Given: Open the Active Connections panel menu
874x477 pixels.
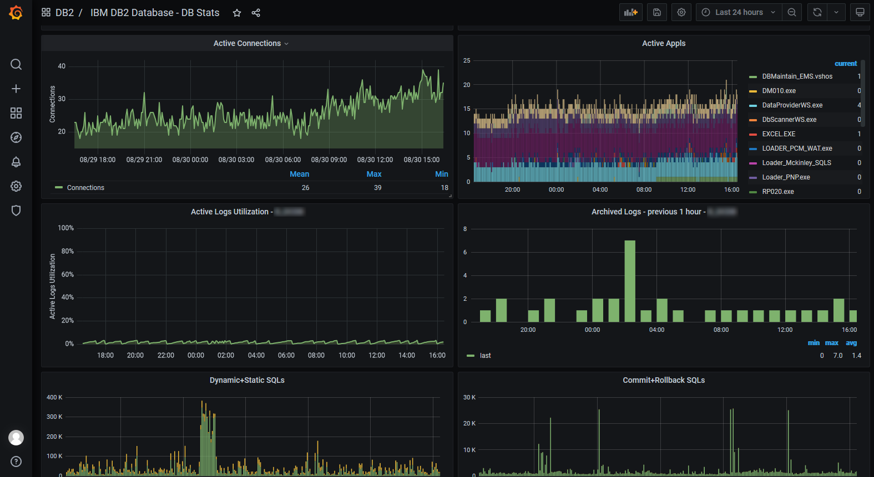Looking at the screenshot, I should (251, 43).
